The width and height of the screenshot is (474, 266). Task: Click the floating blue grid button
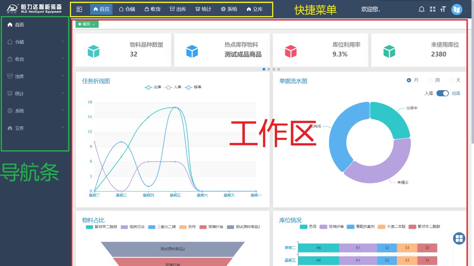(x=459, y=238)
